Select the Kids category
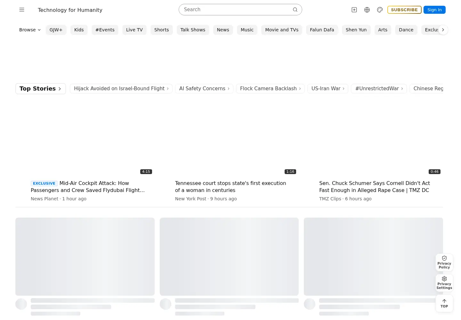Image resolution: width=461 pixels, height=320 pixels. (79, 30)
